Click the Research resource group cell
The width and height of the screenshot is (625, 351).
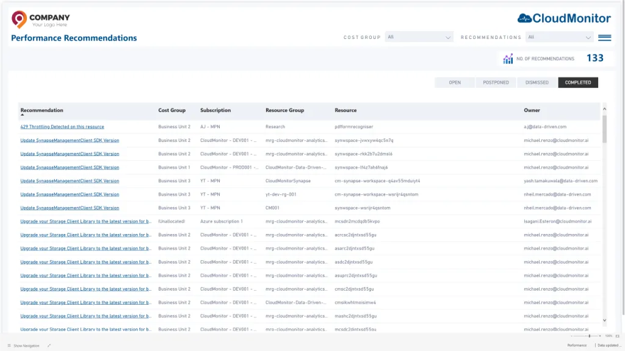click(x=275, y=127)
